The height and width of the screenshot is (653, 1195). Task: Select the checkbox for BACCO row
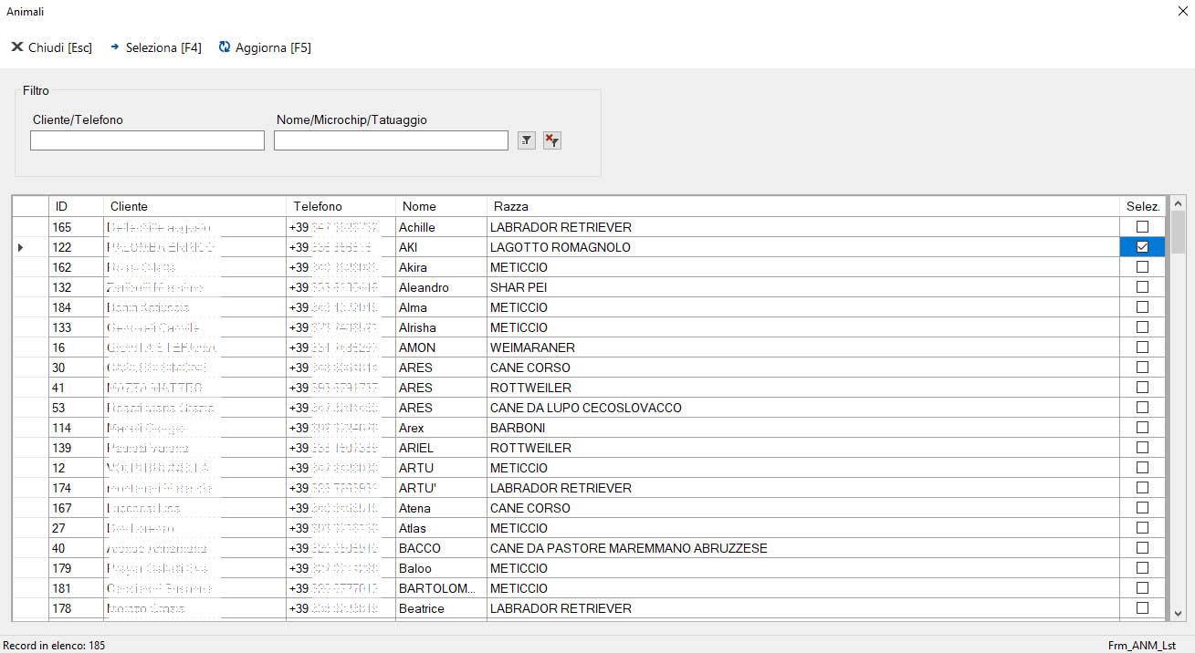1141,548
